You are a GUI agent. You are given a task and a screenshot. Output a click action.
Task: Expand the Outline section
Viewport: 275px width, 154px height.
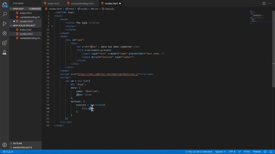pyautogui.click(x=11, y=143)
